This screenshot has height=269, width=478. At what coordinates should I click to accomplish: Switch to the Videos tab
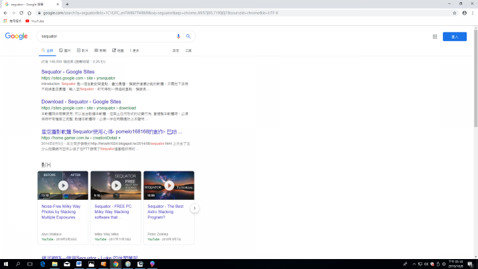tap(82, 50)
